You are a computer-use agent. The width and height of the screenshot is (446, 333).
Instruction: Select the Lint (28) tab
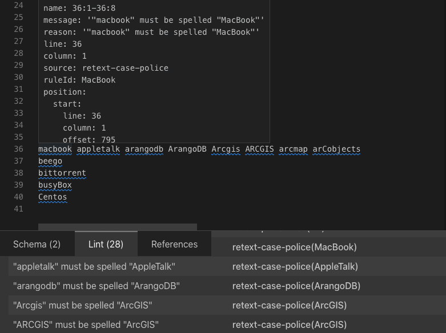coord(106,244)
